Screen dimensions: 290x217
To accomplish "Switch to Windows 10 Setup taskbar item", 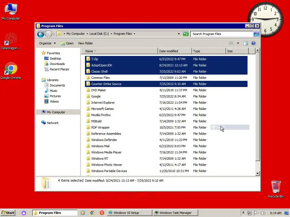I will point(129,213).
